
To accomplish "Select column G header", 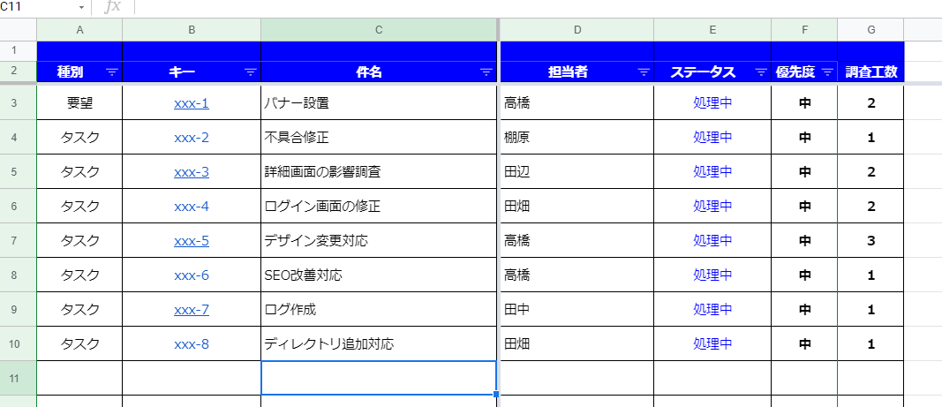I will (870, 30).
